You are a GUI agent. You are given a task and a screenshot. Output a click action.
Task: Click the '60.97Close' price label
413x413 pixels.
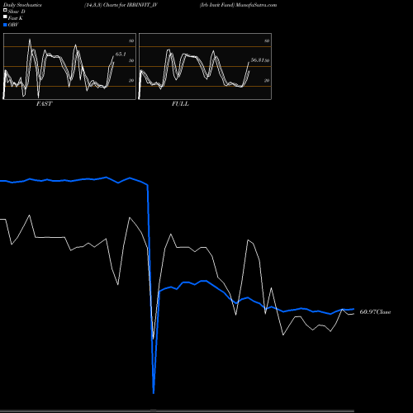[375, 312]
